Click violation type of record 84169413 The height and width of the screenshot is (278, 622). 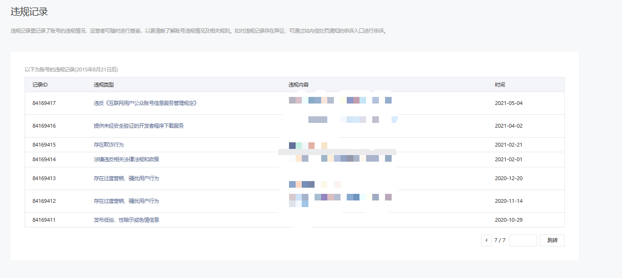tap(126, 178)
